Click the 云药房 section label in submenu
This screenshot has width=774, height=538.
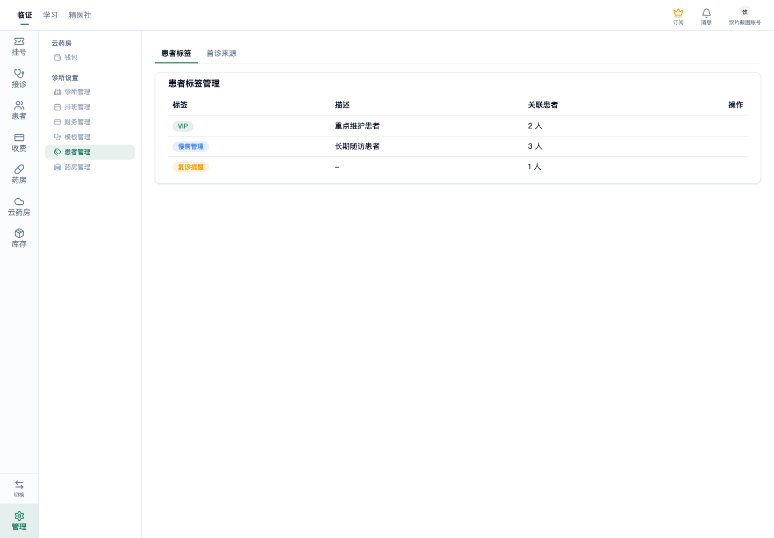click(x=61, y=44)
